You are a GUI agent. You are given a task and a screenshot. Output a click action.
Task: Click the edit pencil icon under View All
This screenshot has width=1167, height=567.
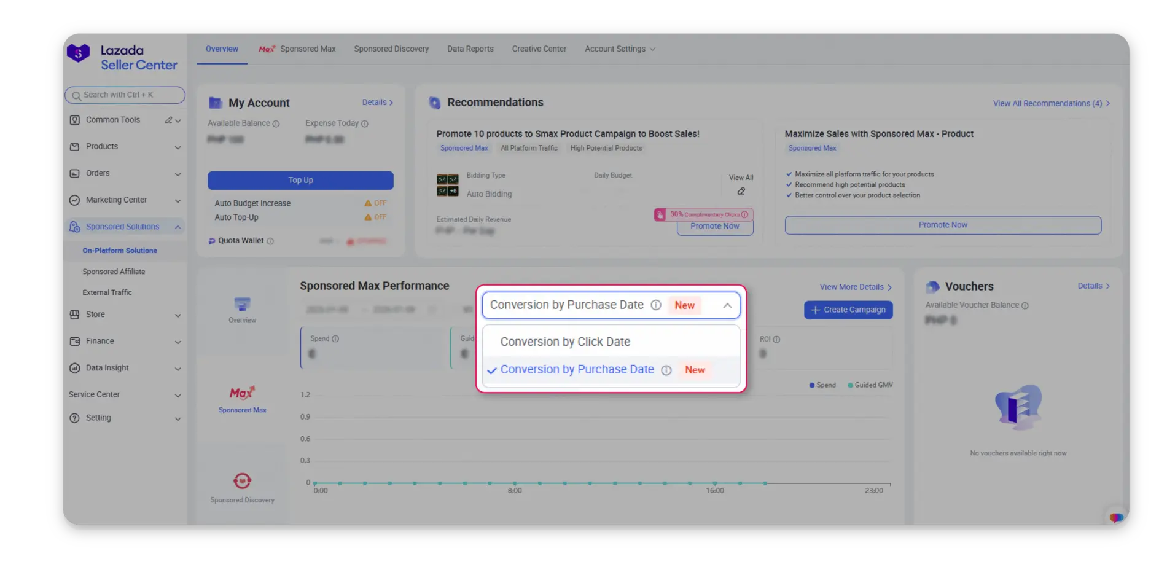click(741, 191)
